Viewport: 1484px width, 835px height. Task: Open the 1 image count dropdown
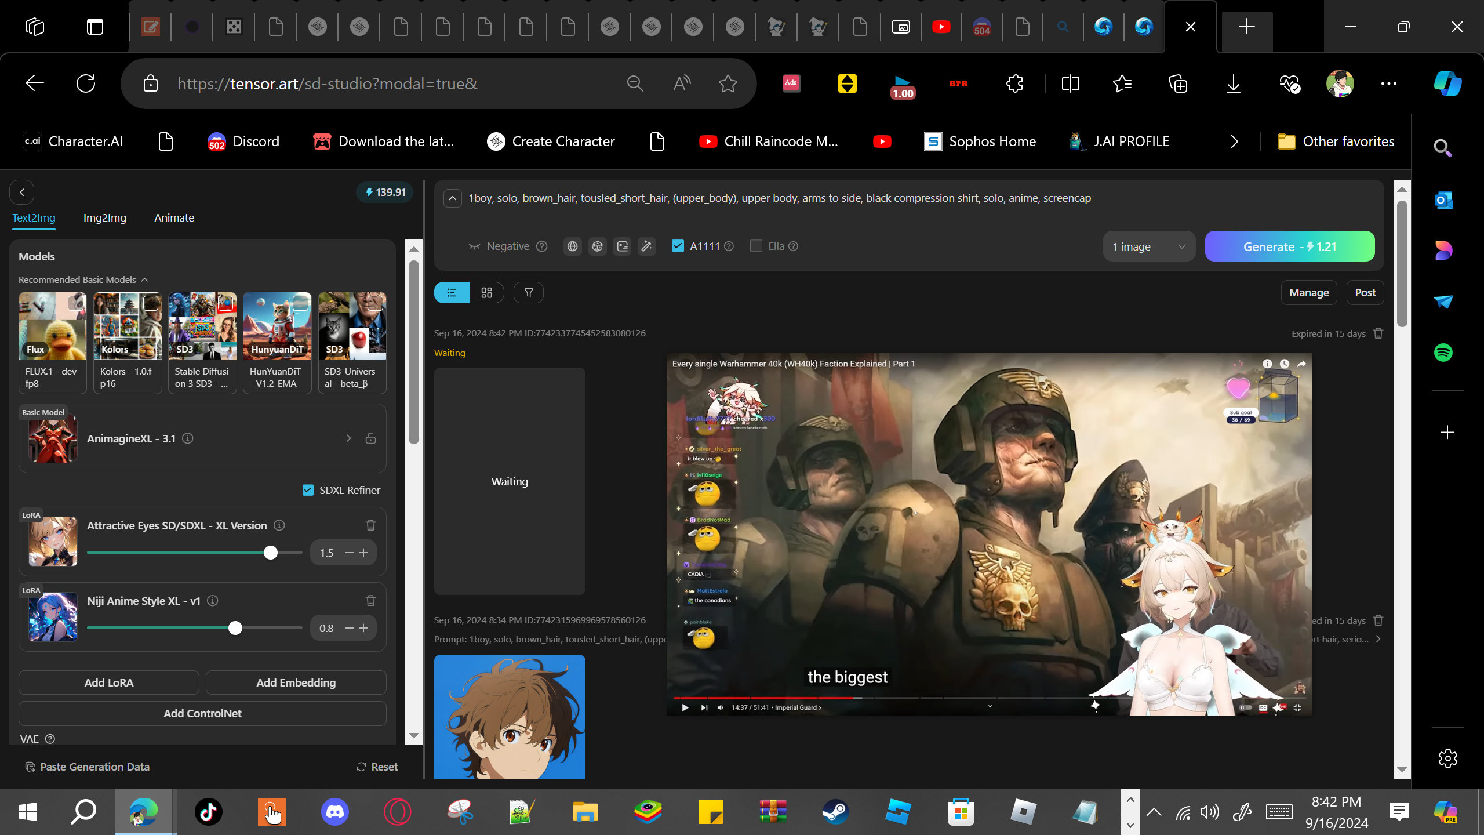(x=1149, y=246)
